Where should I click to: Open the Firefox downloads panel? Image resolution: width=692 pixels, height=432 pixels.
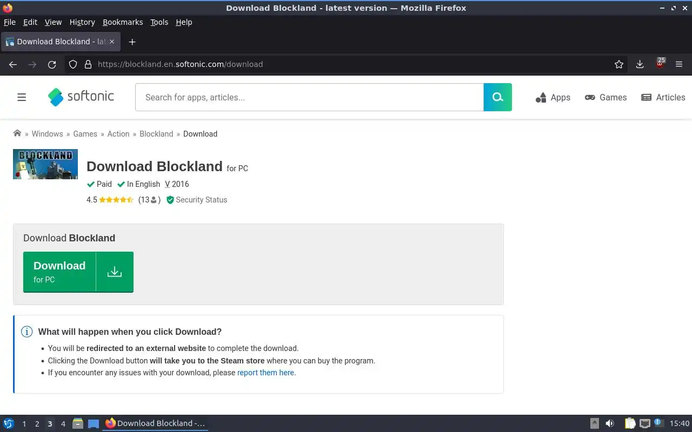tap(640, 64)
